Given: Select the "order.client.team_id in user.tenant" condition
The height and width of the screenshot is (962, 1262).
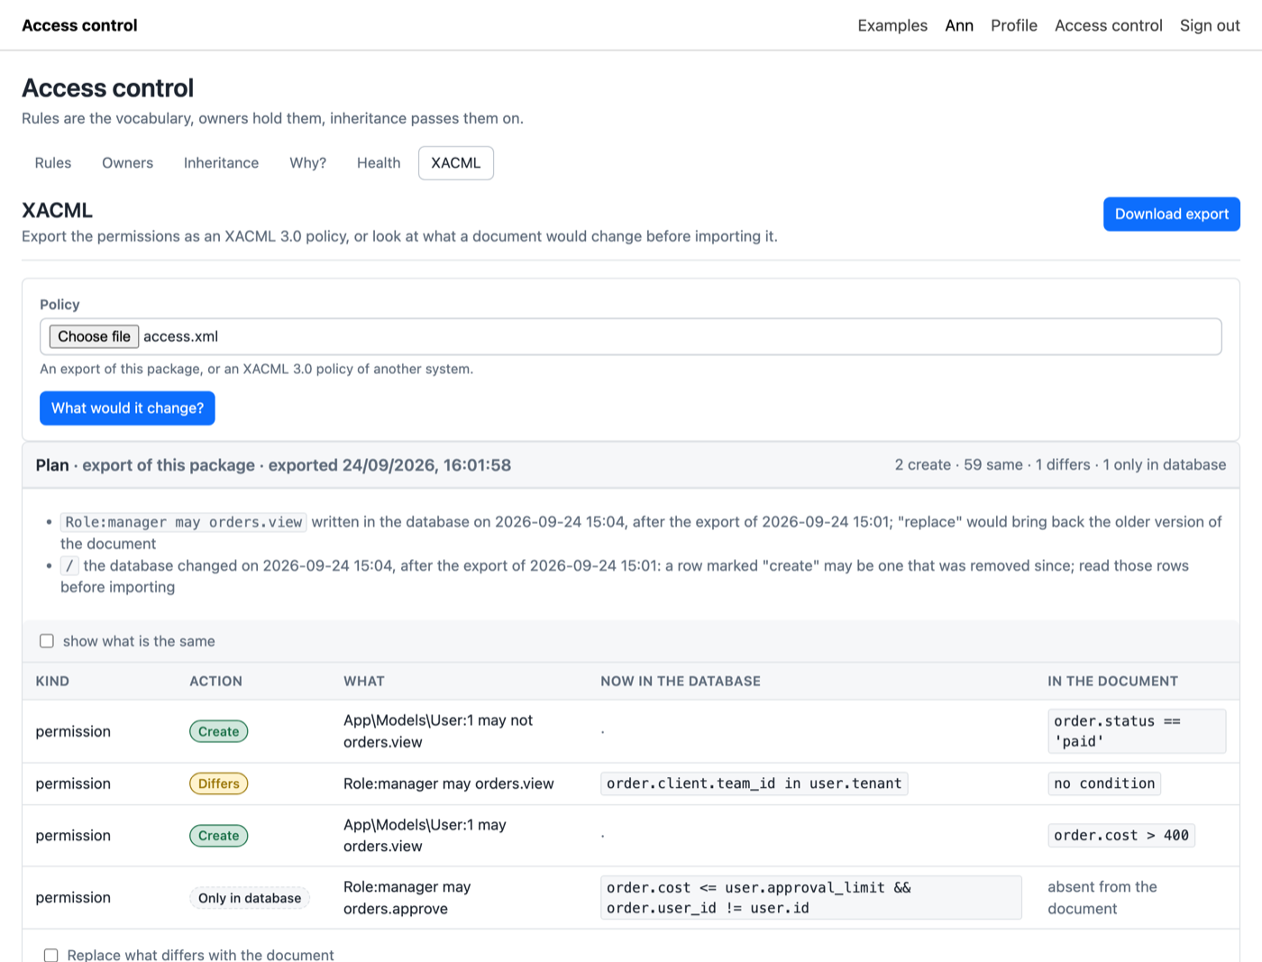Looking at the screenshot, I should (x=754, y=783).
